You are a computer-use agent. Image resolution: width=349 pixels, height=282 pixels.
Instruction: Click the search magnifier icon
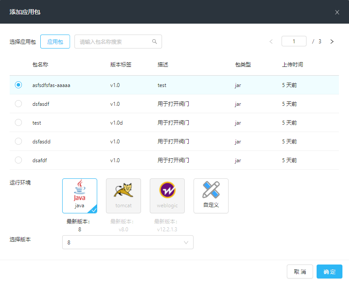point(155,42)
